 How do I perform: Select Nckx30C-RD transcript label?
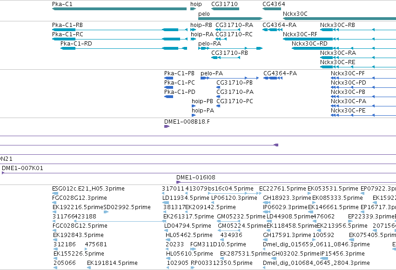[x=309, y=44]
